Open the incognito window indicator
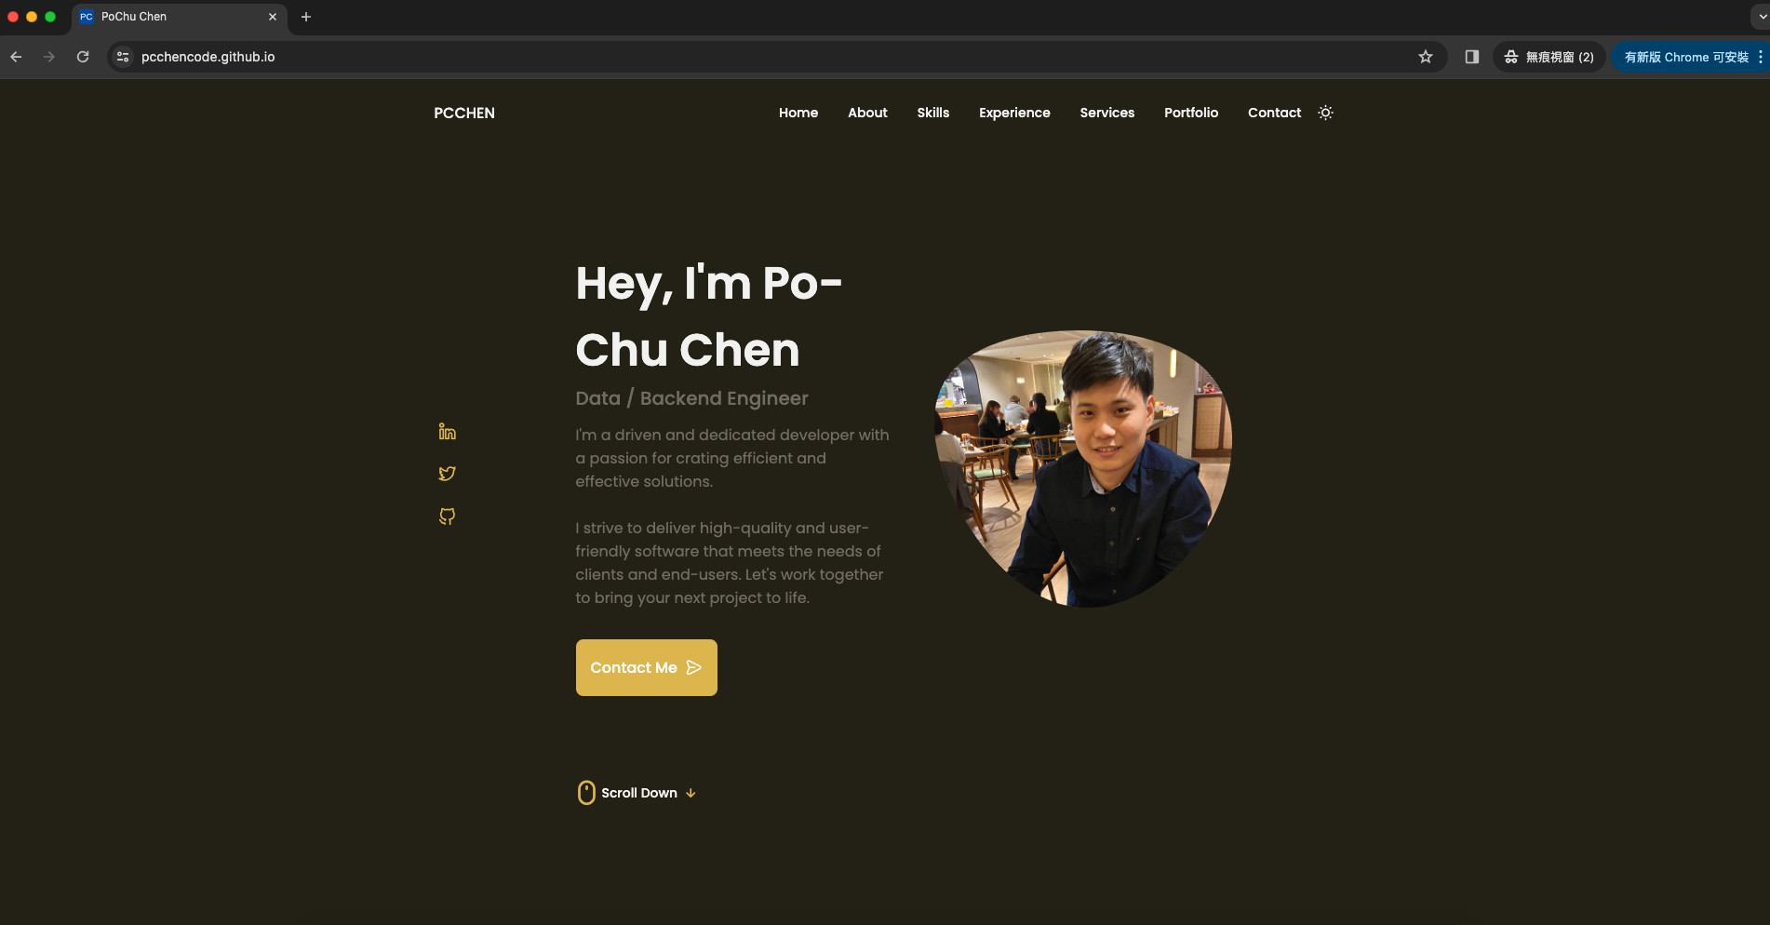 (x=1549, y=57)
